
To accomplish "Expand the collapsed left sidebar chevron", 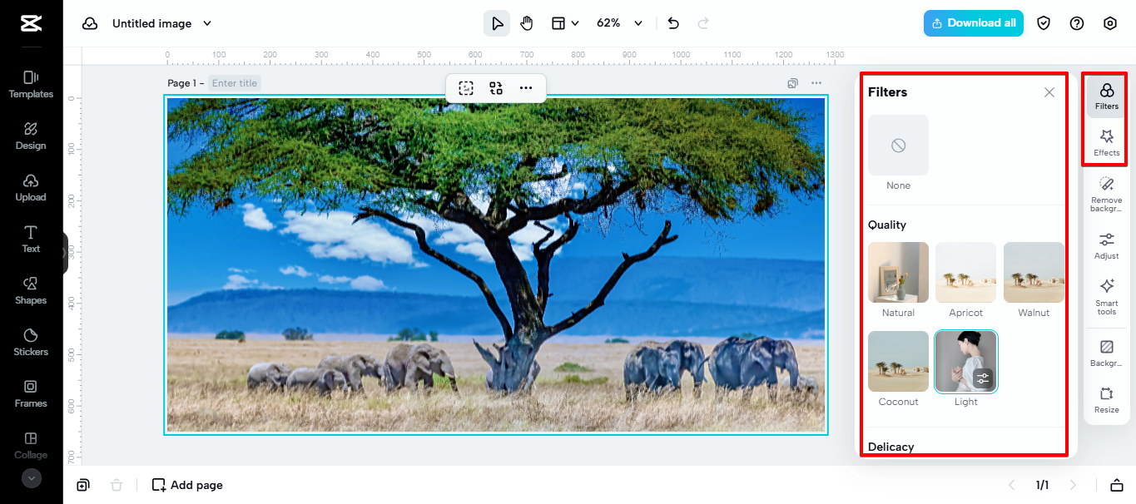I will pyautogui.click(x=31, y=478).
